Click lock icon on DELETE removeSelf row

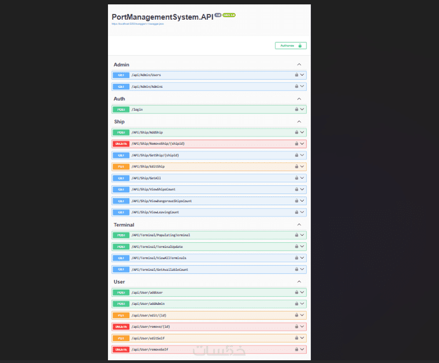(297, 349)
